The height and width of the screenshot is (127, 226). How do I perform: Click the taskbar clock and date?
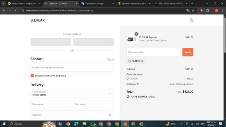212,124
